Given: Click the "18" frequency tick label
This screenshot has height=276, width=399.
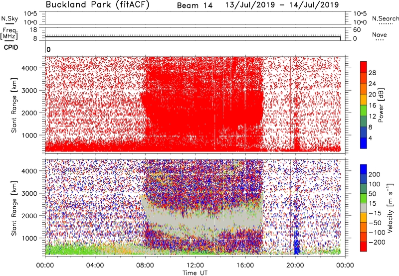Looking at the screenshot, I should pyautogui.click(x=33, y=30).
